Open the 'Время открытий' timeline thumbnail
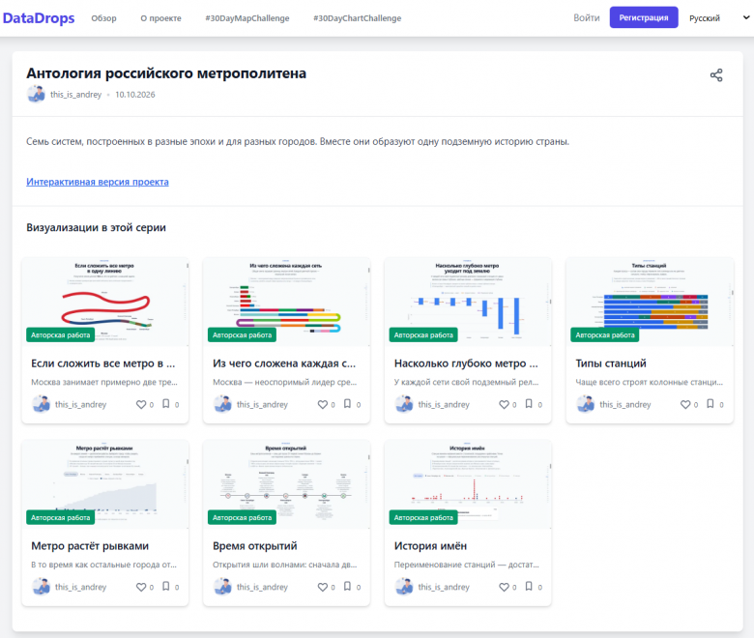 coord(286,484)
